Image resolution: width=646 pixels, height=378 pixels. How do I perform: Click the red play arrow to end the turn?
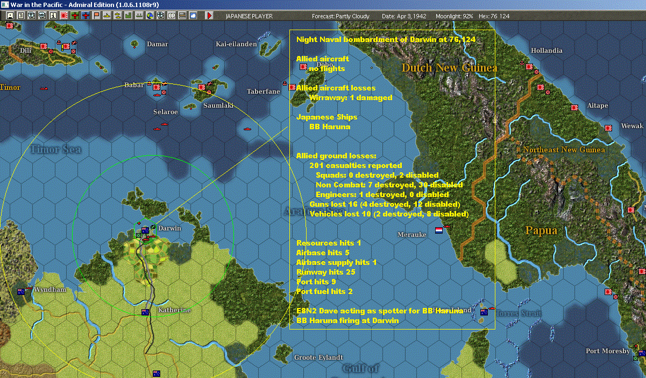pos(209,16)
